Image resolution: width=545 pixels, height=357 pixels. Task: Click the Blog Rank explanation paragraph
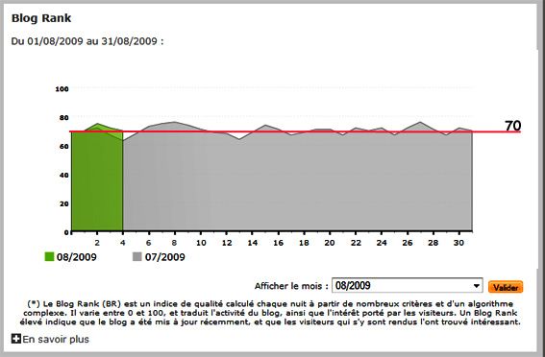coord(270,313)
